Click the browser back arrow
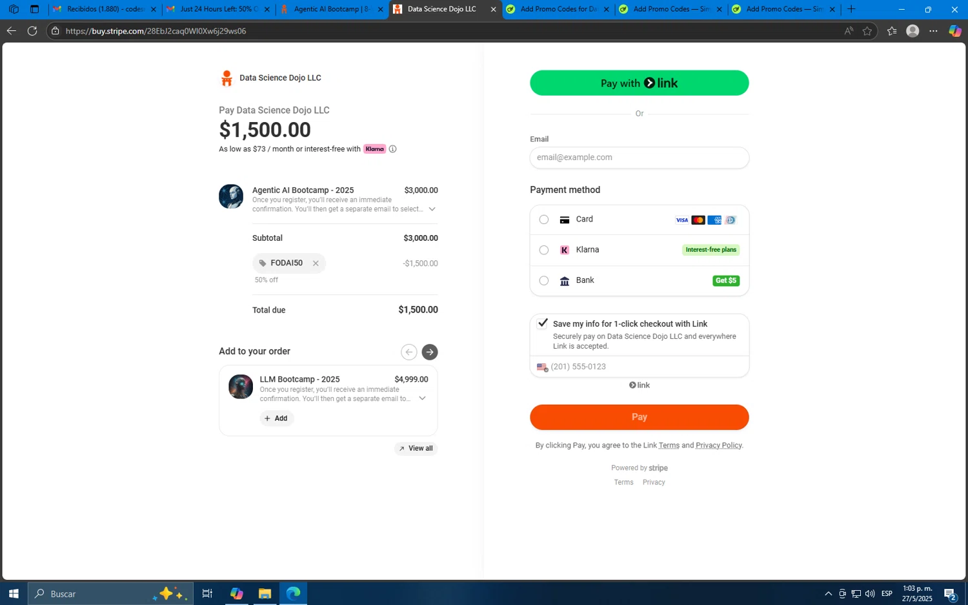Viewport: 968px width, 605px height. point(12,31)
